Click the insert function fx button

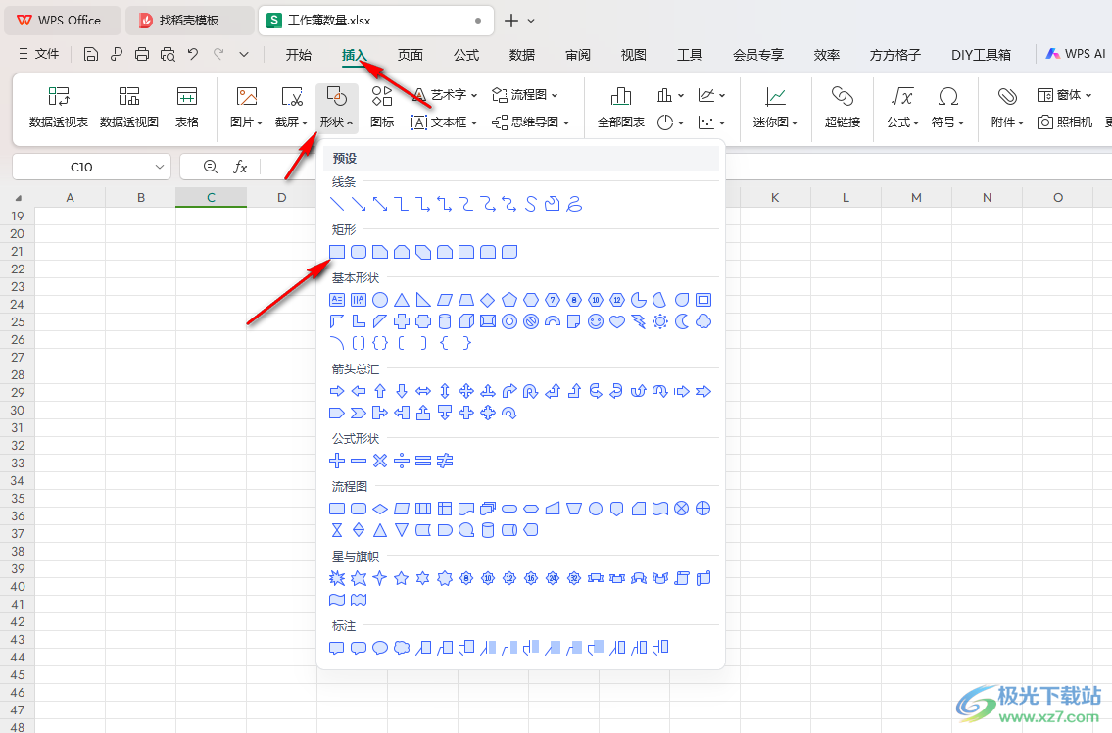tap(240, 167)
